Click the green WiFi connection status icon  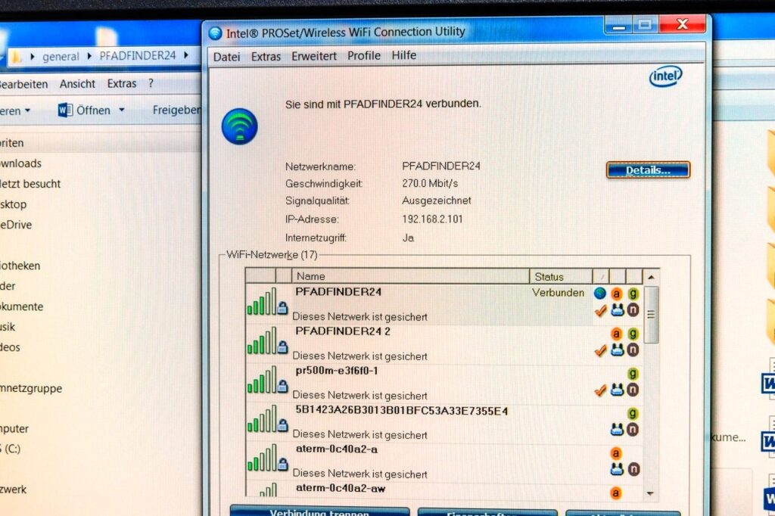click(239, 126)
